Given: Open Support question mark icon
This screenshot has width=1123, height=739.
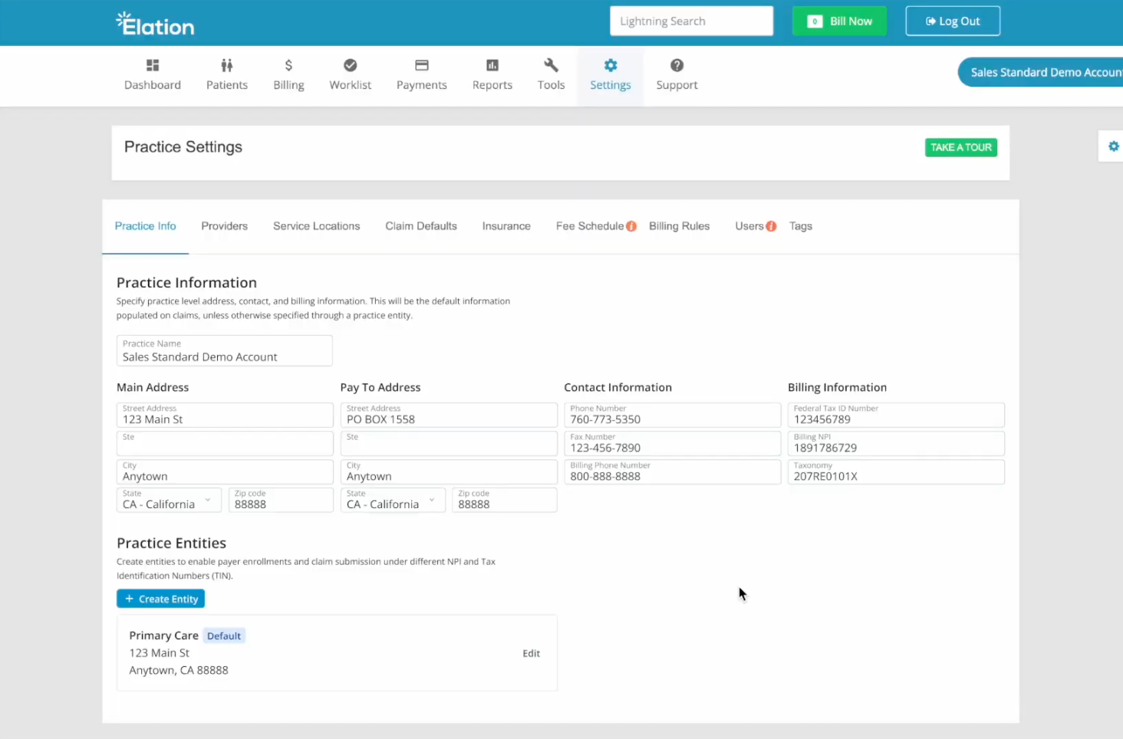Looking at the screenshot, I should [x=677, y=65].
